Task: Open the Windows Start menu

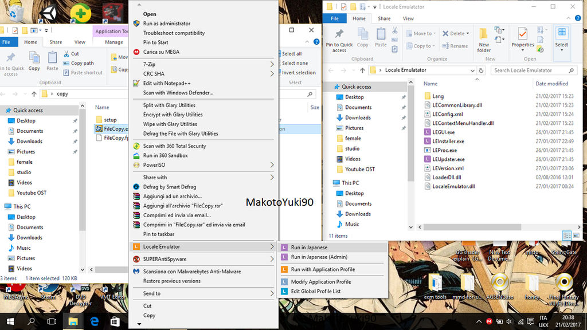Action: tap(10, 321)
